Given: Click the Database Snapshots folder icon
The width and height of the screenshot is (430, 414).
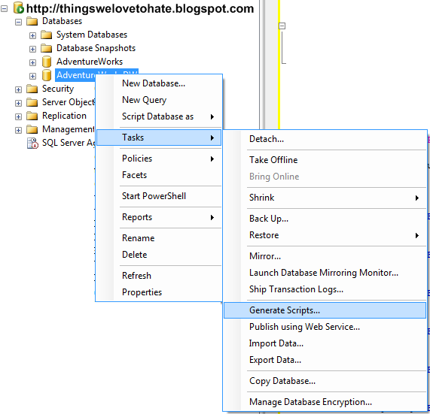Looking at the screenshot, I should (x=47, y=48).
